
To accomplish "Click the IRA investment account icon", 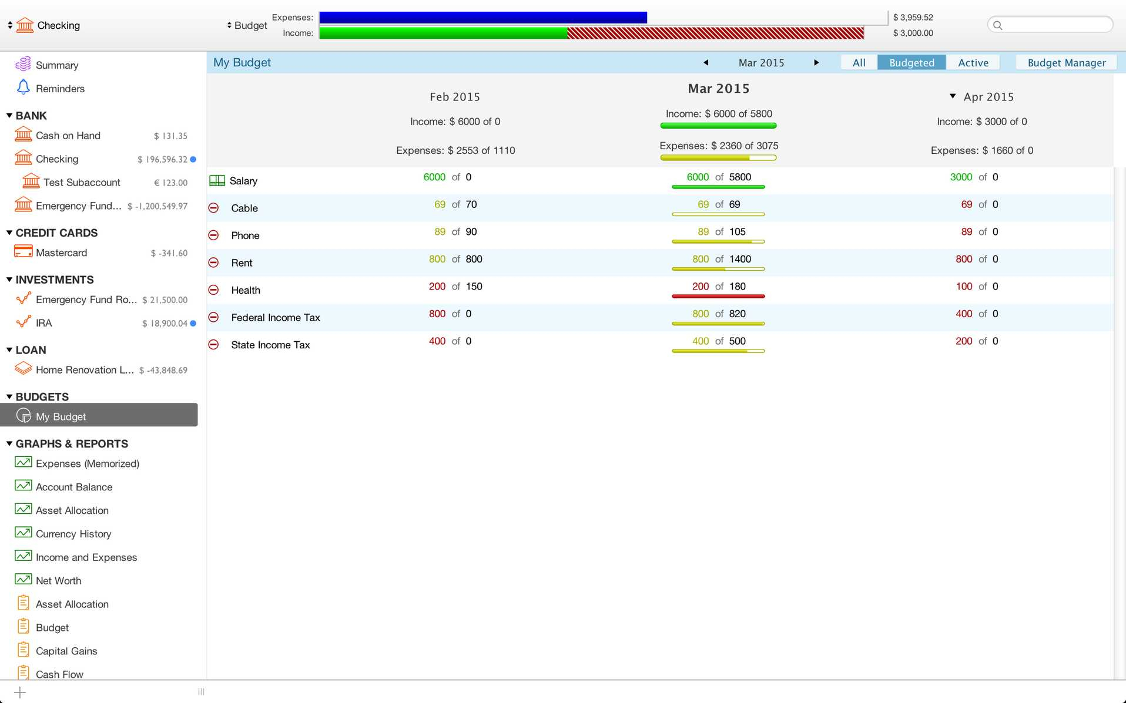I will pos(23,322).
